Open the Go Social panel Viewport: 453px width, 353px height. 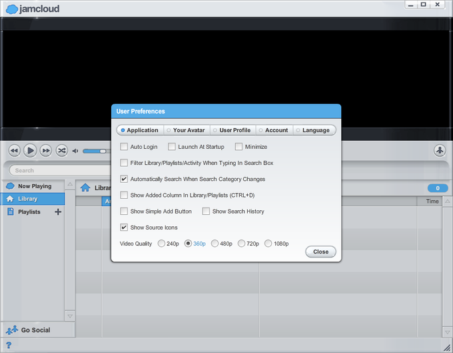click(x=37, y=330)
